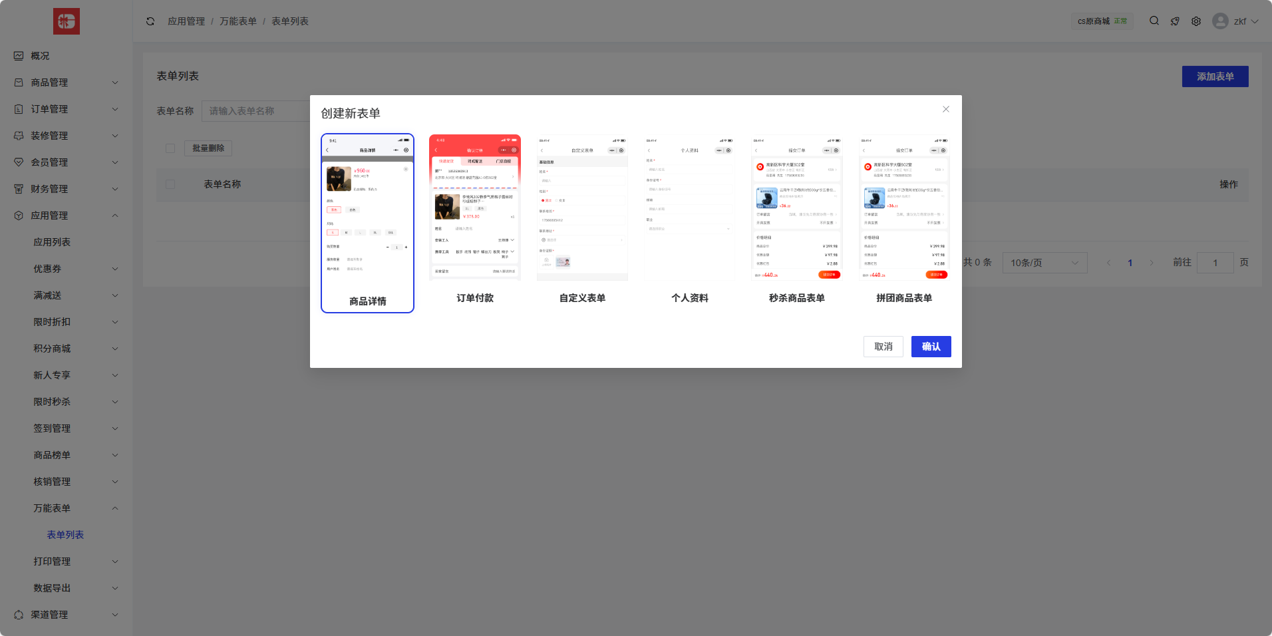This screenshot has width=1272, height=636.
Task: Expand 数据导出 submenu
Action: 115,588
